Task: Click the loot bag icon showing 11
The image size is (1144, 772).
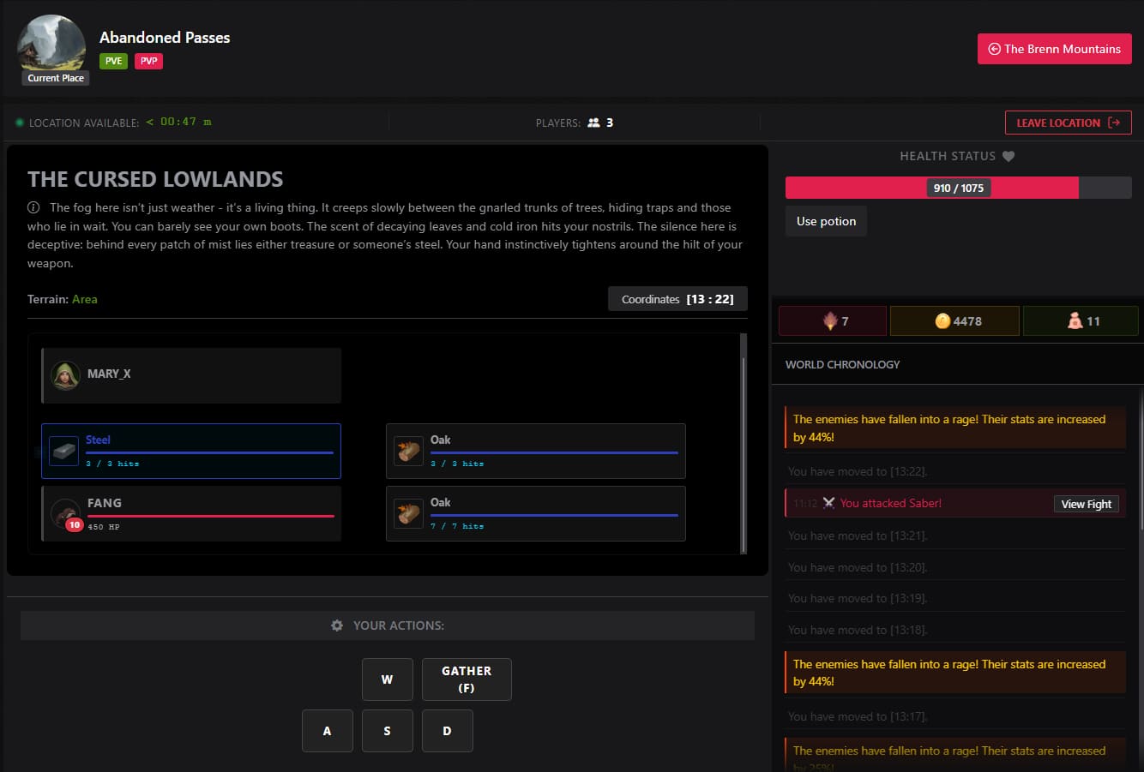Action: [1075, 321]
